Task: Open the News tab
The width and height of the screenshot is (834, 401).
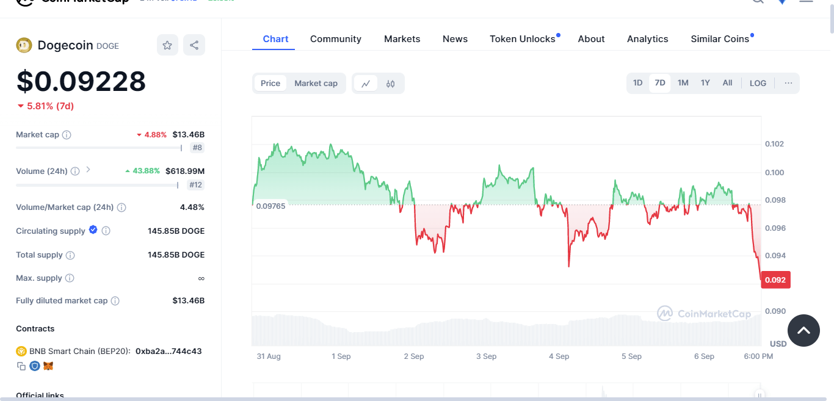Action: tap(455, 39)
